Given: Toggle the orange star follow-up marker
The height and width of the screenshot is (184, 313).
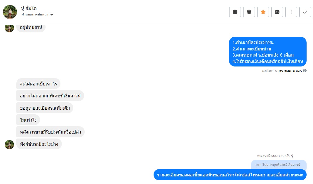Looking at the screenshot, I should [263, 12].
